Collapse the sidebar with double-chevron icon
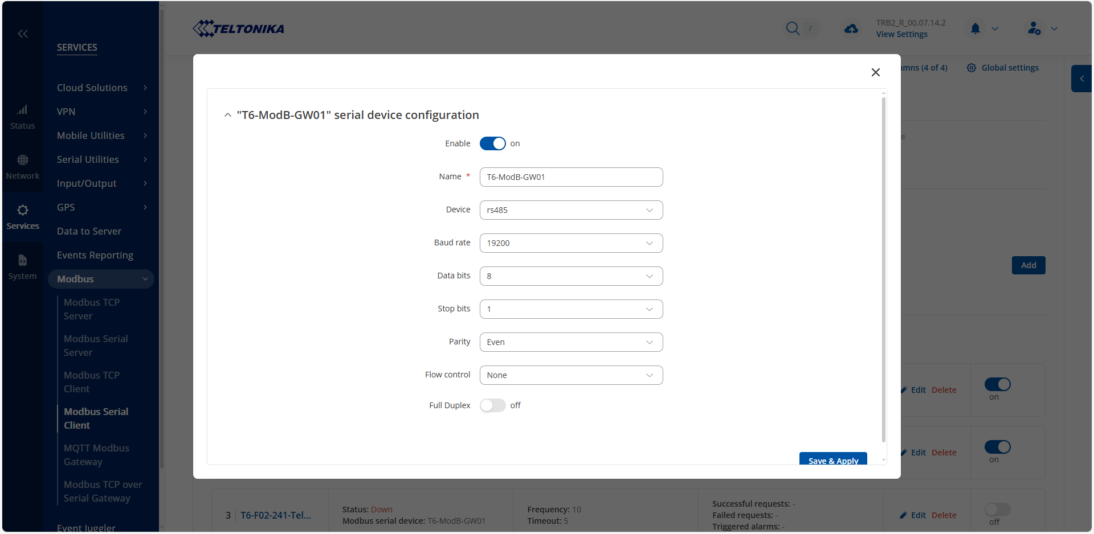Viewport: 1094px width, 534px height. tap(23, 34)
